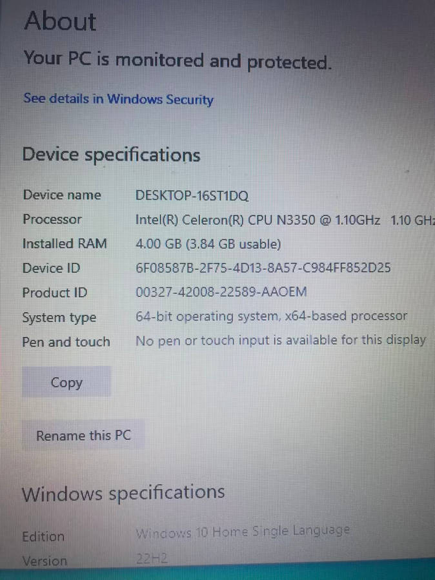Click the Processor label
Image resolution: width=435 pixels, height=580 pixels.
52,219
